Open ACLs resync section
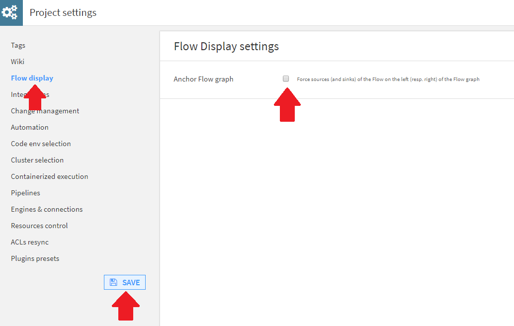The height and width of the screenshot is (326, 514). (30, 242)
